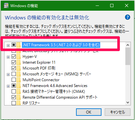Minimize the Windows の機能 dialog
This screenshot has width=135, height=120.
pyautogui.click(x=97, y=5)
